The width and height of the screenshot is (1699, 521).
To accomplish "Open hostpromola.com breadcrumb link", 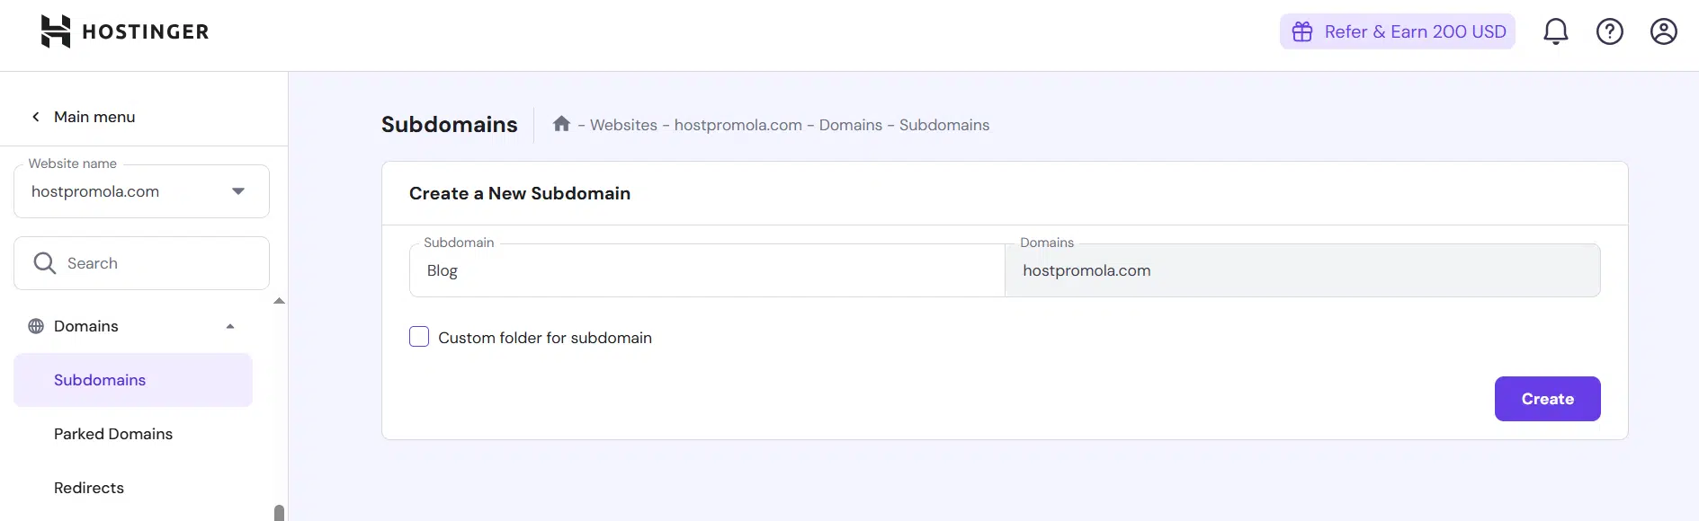I will (x=738, y=125).
